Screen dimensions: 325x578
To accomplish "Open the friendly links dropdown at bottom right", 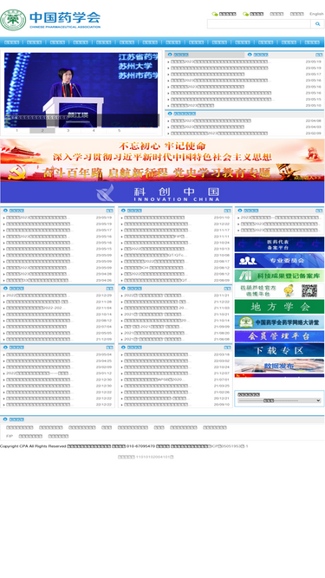I will (x=279, y=400).
